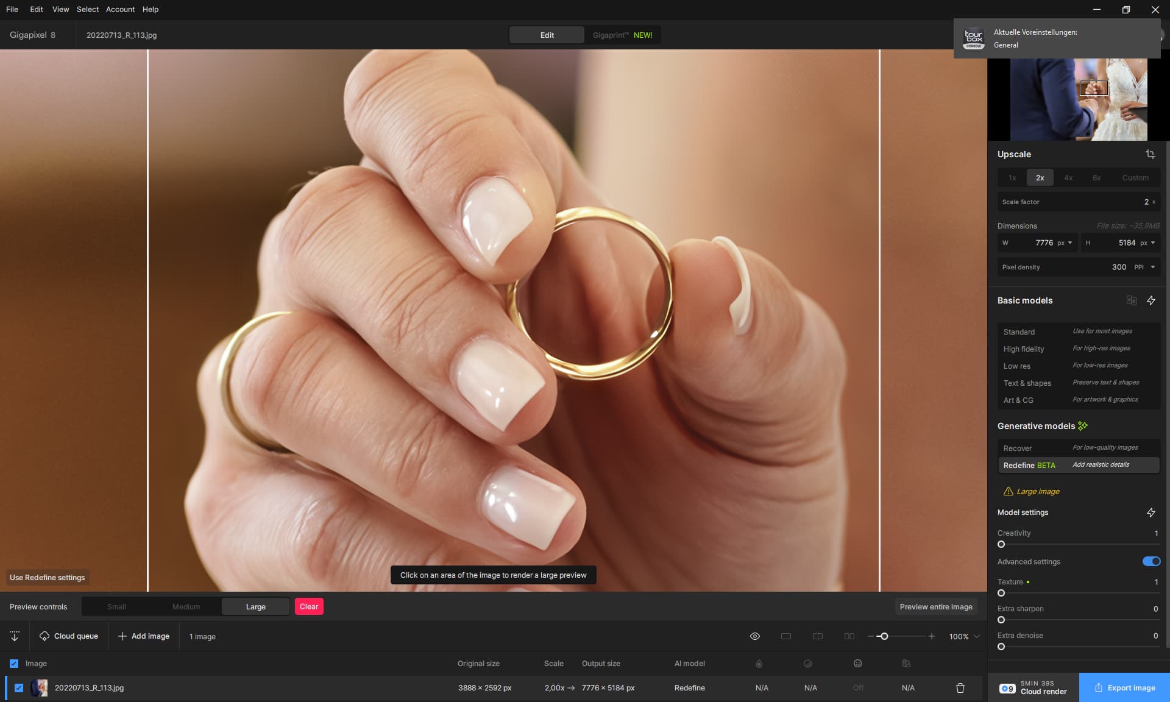1170x702 pixels.
Task: Click the single view layout icon
Action: (786, 636)
